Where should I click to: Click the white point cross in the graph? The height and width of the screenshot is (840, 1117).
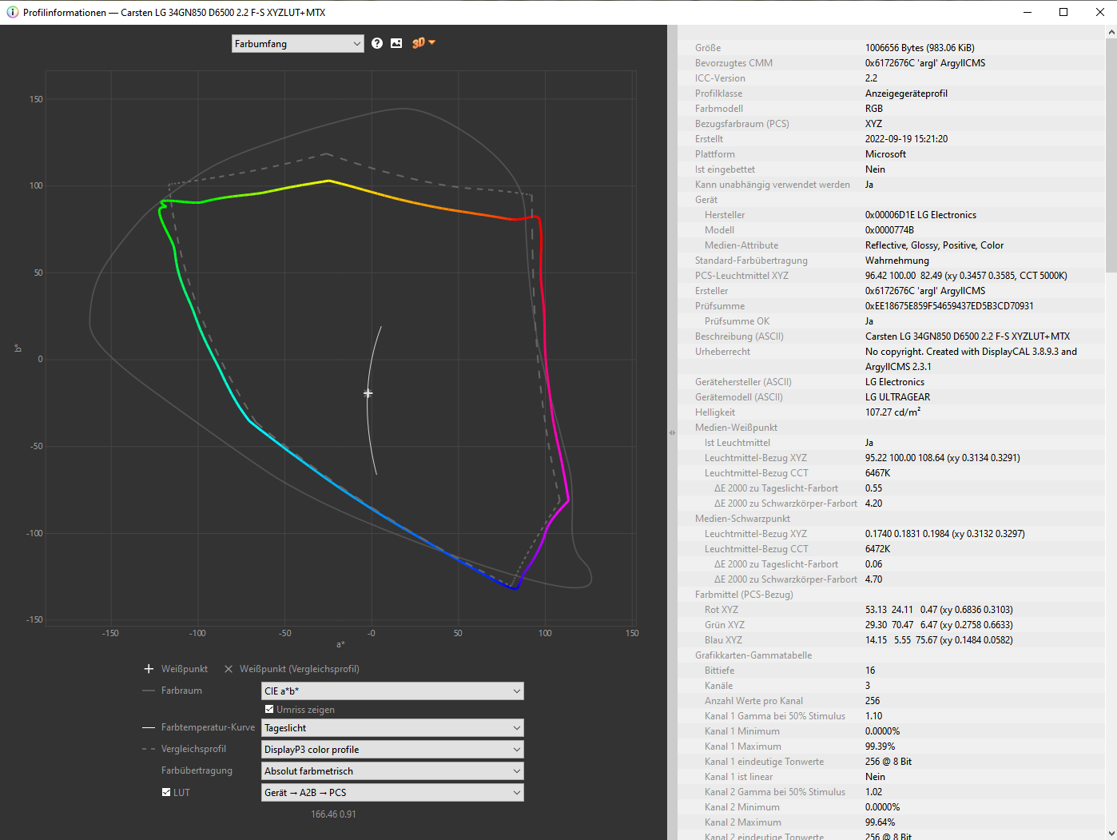pyautogui.click(x=368, y=393)
